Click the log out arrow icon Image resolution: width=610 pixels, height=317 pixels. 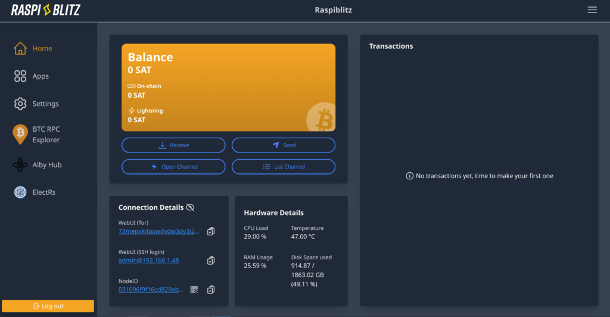pyautogui.click(x=36, y=306)
